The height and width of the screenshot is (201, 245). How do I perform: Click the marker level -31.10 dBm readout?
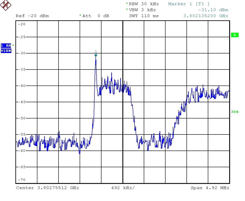coord(213,10)
